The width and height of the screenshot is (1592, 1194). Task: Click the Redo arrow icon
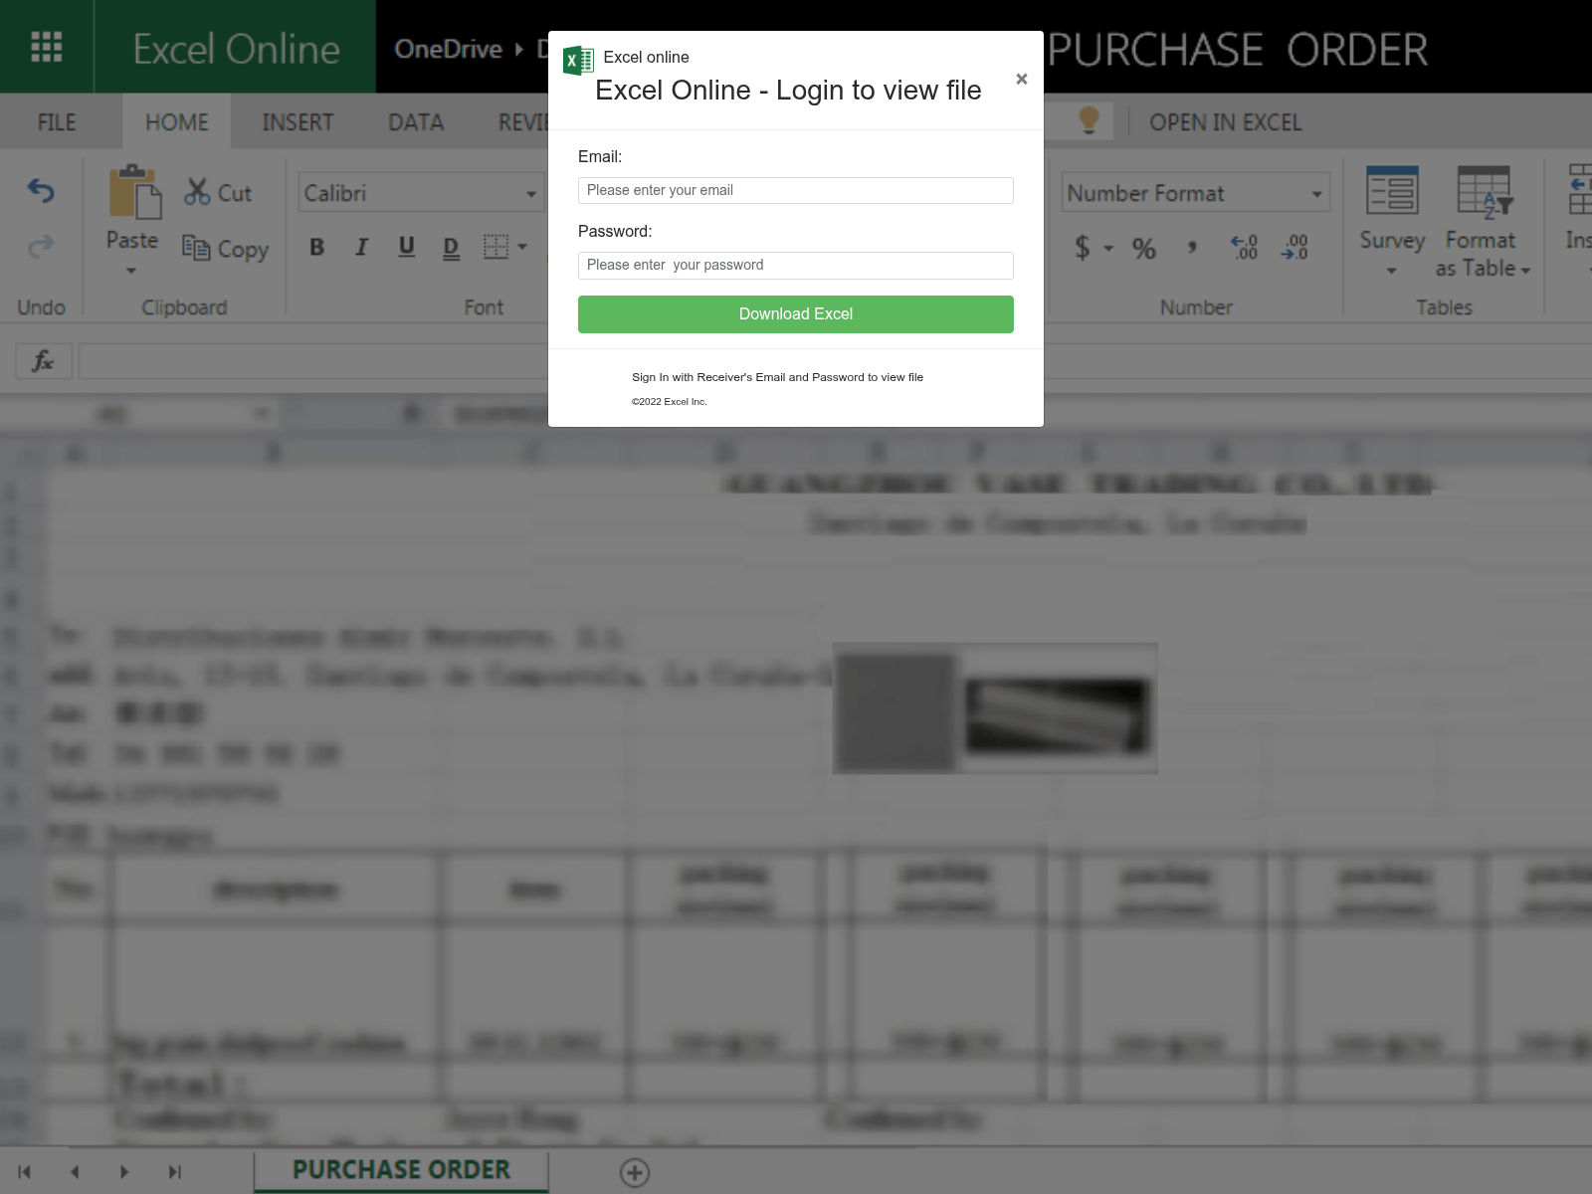coord(41,246)
